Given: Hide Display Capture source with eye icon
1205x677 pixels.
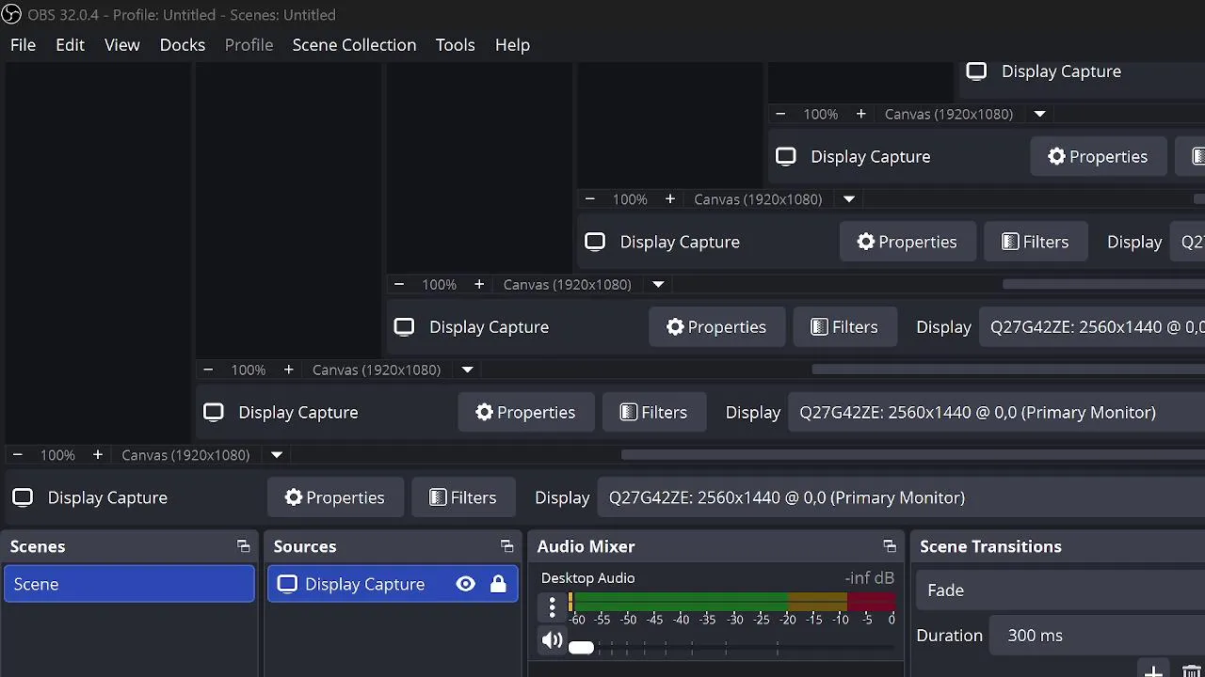Looking at the screenshot, I should click(465, 584).
